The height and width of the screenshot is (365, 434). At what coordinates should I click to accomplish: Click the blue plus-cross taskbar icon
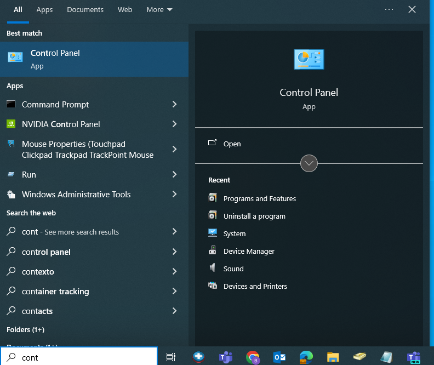tap(198, 357)
